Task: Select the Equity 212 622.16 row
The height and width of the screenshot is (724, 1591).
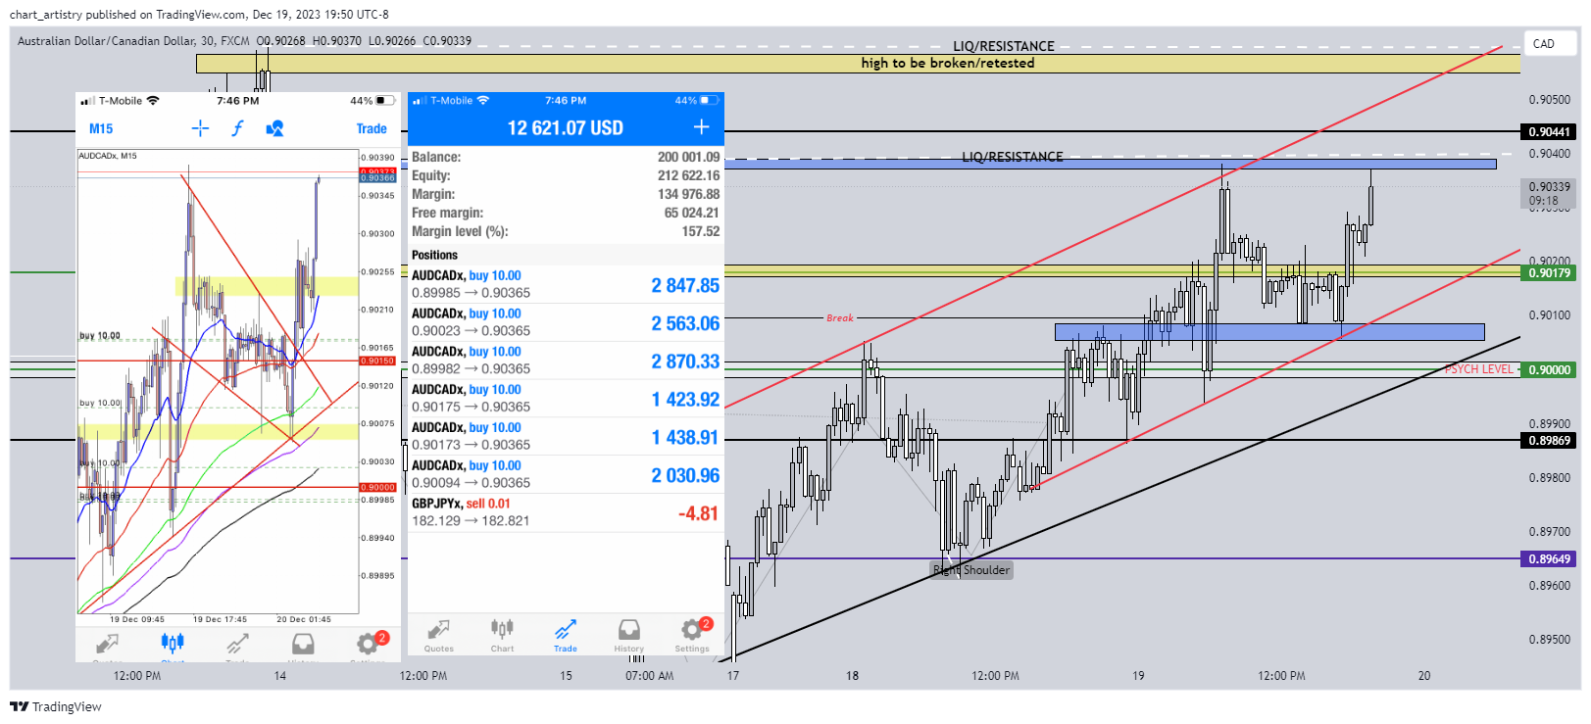Action: 566,175
